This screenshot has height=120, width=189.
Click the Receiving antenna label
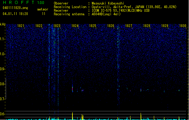[69, 14]
